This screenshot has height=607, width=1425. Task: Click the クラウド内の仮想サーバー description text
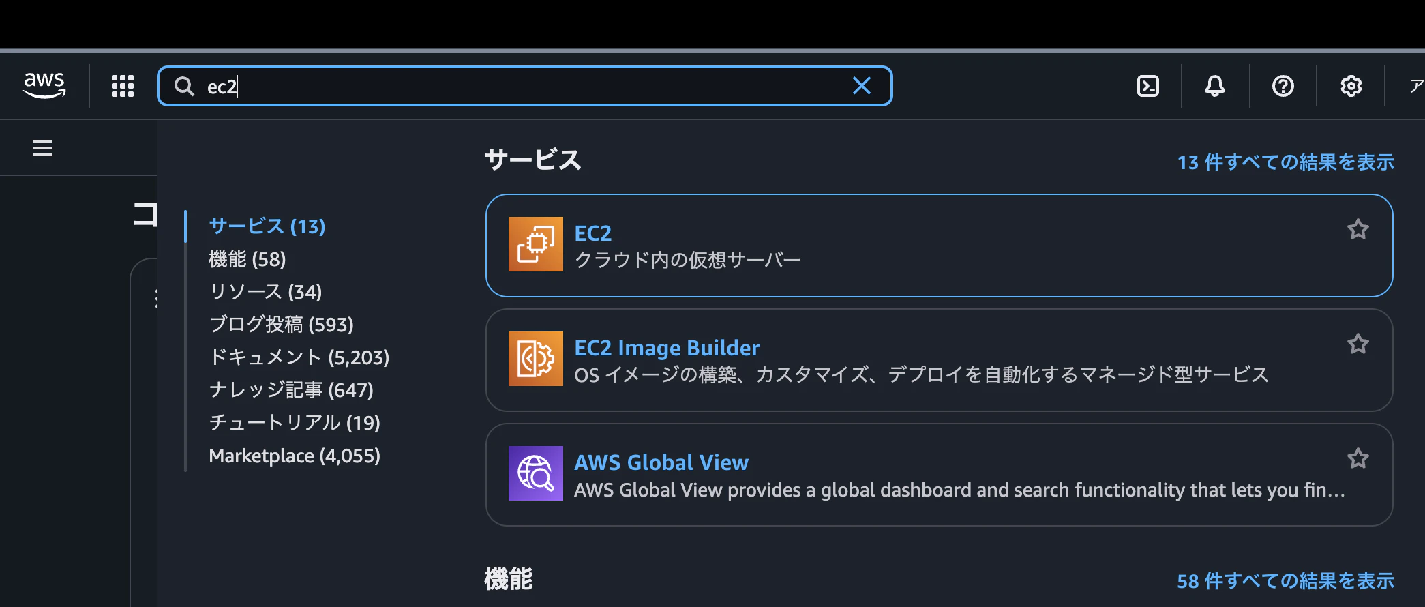click(687, 260)
